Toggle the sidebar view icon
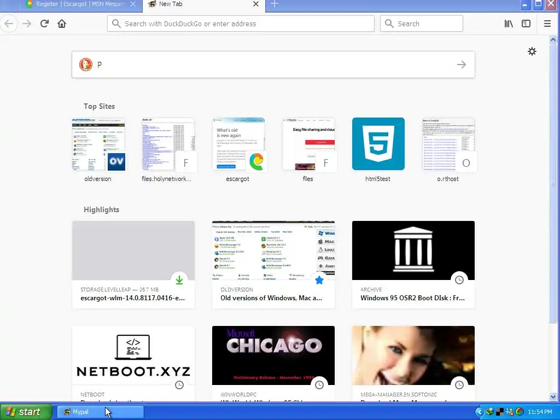 pyautogui.click(x=526, y=24)
